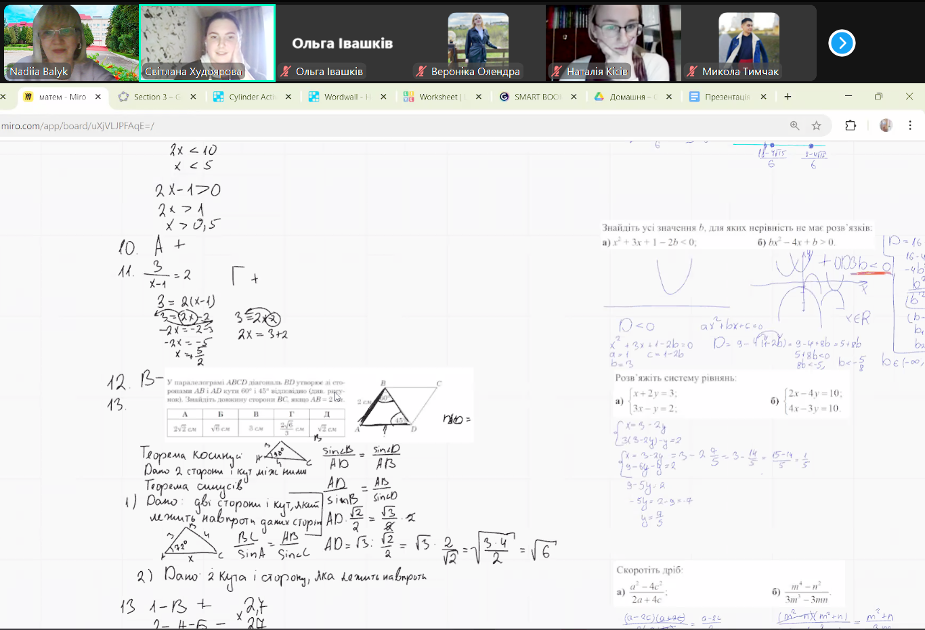Viewport: 925px width, 630px height.
Task: Select Світлана Худоярова's video tile
Action: [207, 43]
